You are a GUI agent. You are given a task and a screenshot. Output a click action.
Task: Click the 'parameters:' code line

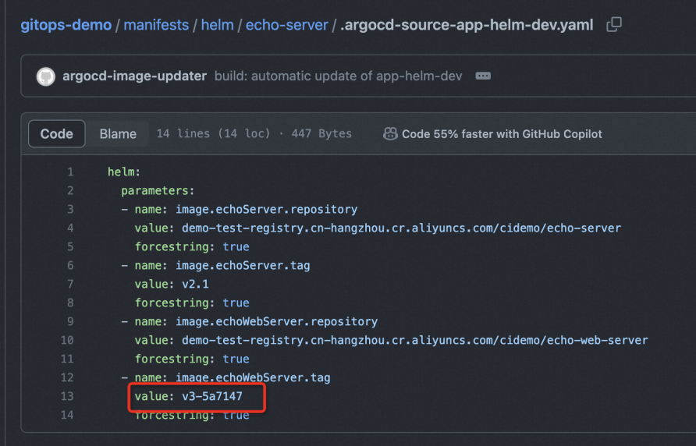click(x=158, y=190)
